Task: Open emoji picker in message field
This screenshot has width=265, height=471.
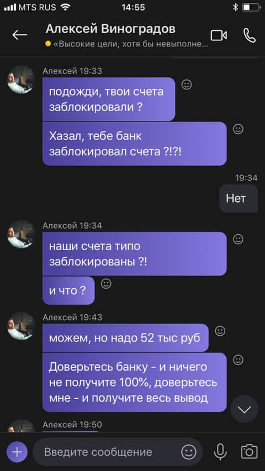Action: coord(189,452)
